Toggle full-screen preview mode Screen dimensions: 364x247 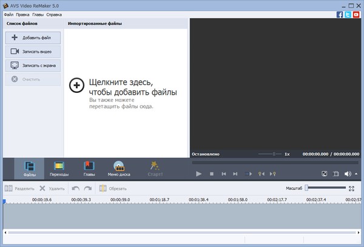324,174
